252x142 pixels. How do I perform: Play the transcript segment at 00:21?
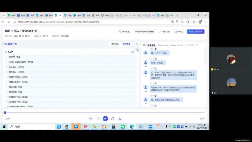156,105
